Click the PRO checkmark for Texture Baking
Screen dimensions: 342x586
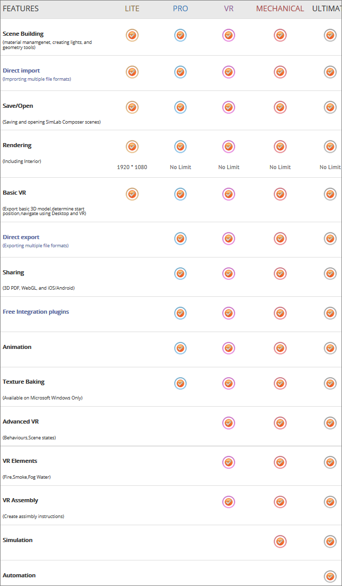[180, 383]
